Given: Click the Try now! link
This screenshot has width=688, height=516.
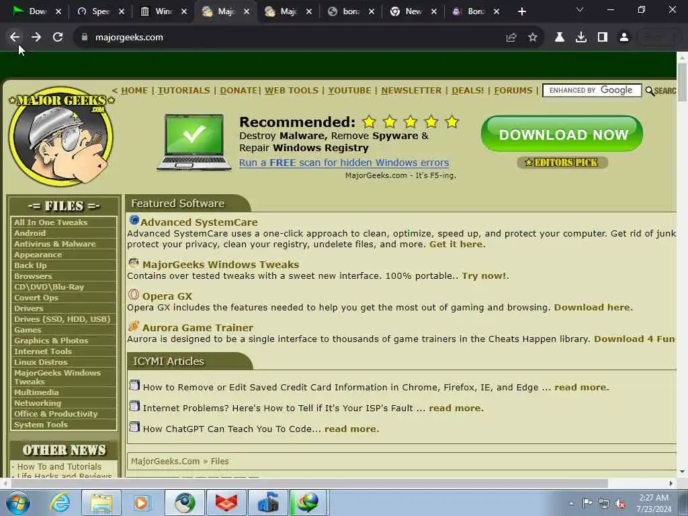Looking at the screenshot, I should pos(484,276).
